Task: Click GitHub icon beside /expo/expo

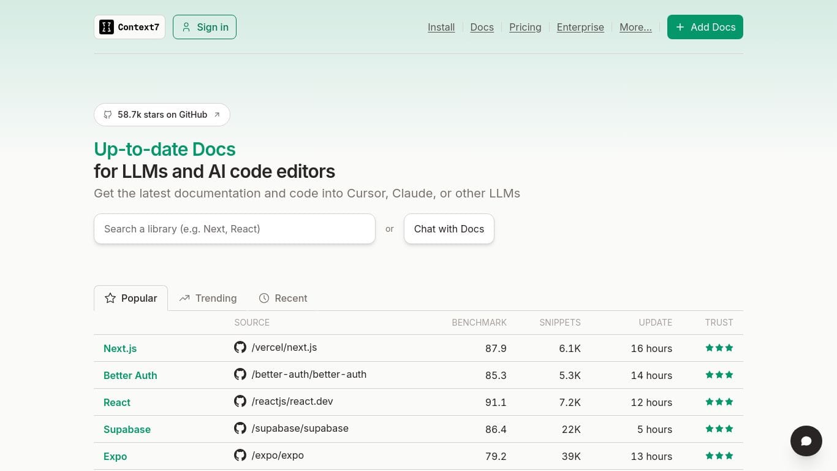Action: (x=240, y=455)
